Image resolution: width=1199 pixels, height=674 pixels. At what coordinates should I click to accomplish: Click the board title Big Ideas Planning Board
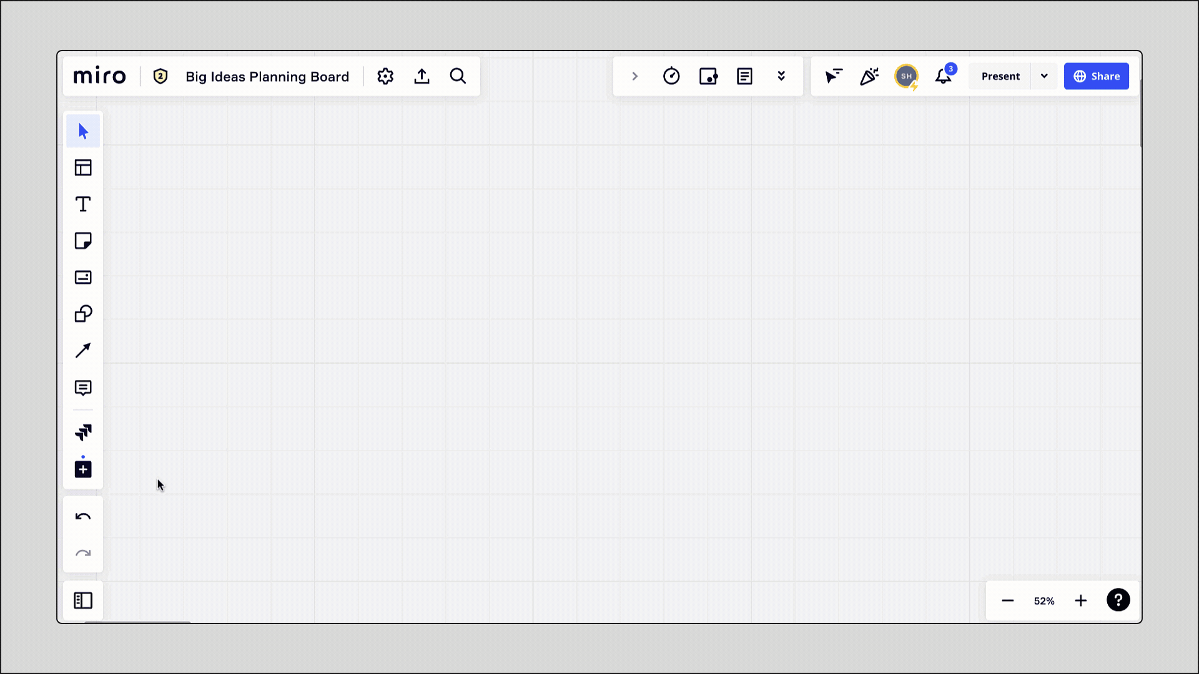[267, 77]
